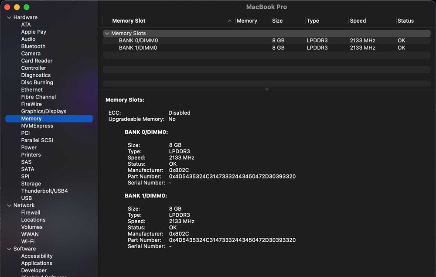
Task: Select SAS in the sidebar
Action: 27,162
